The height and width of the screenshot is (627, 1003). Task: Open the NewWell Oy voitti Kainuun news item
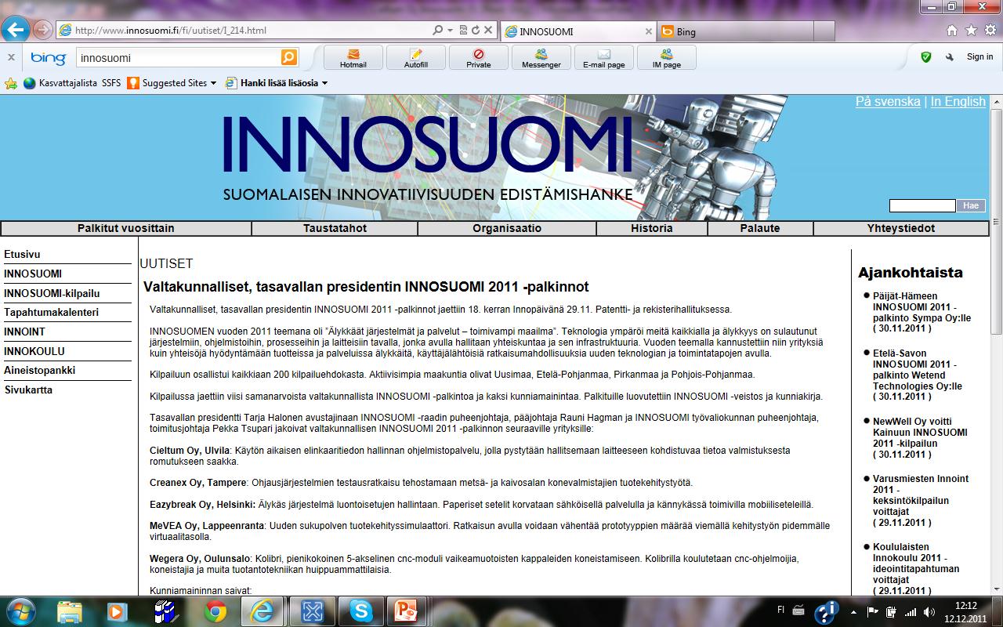point(920,437)
